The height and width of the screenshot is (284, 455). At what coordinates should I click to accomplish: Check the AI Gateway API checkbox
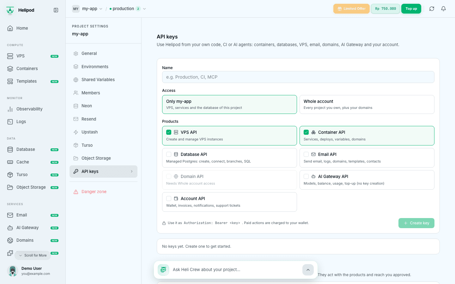click(306, 176)
